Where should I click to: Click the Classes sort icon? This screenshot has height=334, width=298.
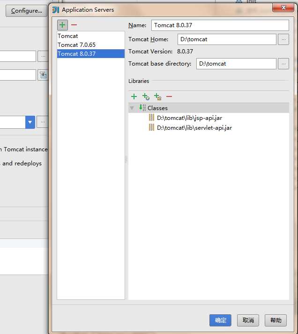click(x=142, y=108)
